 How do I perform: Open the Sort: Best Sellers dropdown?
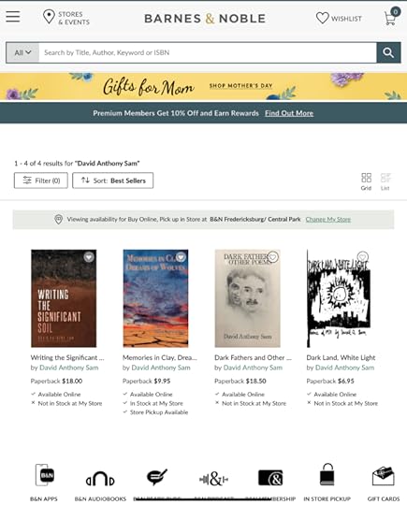(113, 180)
